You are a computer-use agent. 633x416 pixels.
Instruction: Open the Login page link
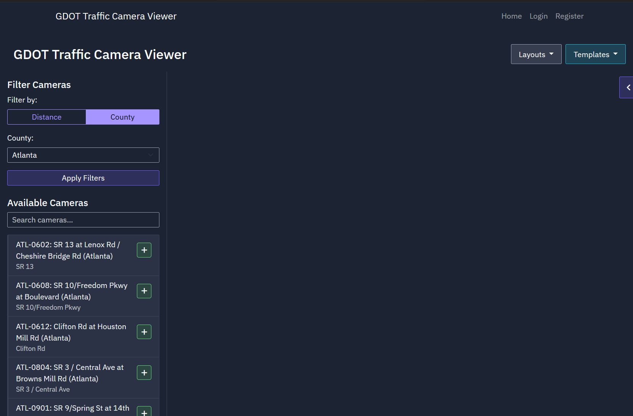[538, 16]
